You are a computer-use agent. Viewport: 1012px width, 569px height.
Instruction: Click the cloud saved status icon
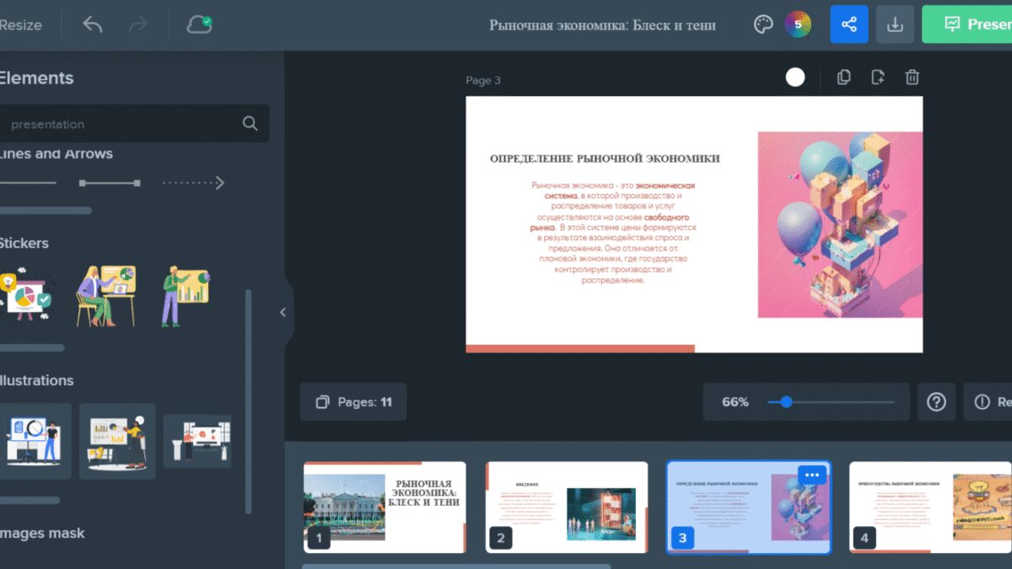click(199, 24)
